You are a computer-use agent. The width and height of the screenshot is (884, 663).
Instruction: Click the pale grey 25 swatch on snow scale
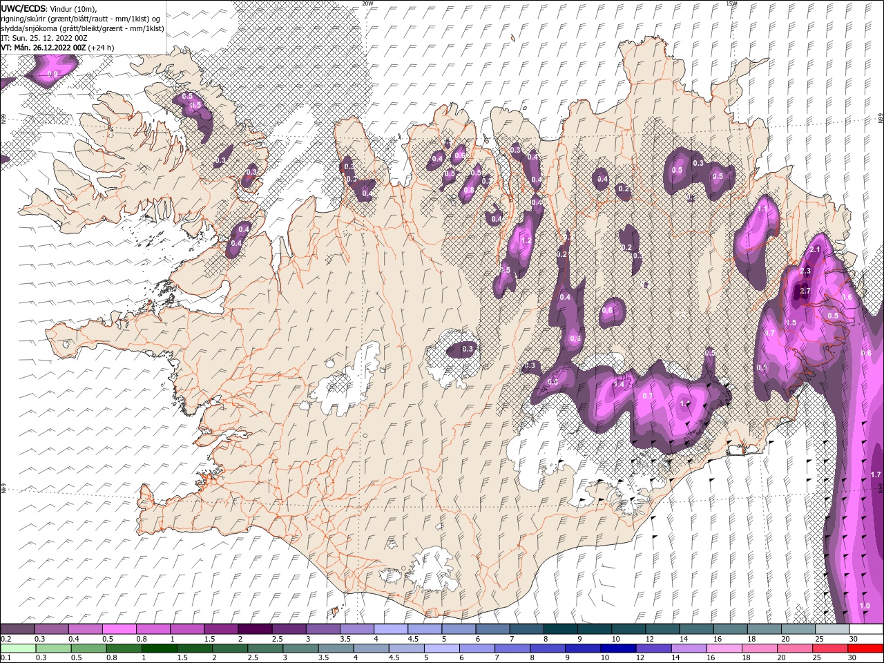tap(832, 629)
